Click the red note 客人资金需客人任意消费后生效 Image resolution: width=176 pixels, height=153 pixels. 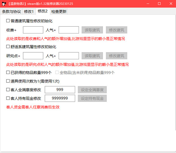point(33,107)
